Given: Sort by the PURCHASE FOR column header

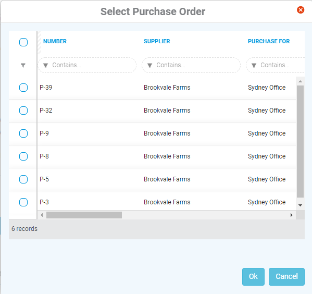Looking at the screenshot, I should (269, 41).
